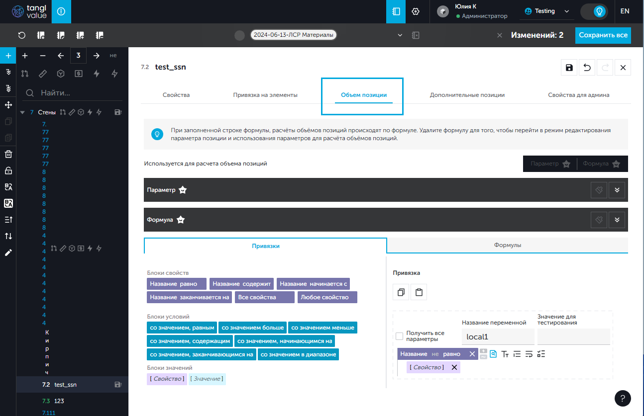Toggle the light theme switch in header

tap(594, 11)
